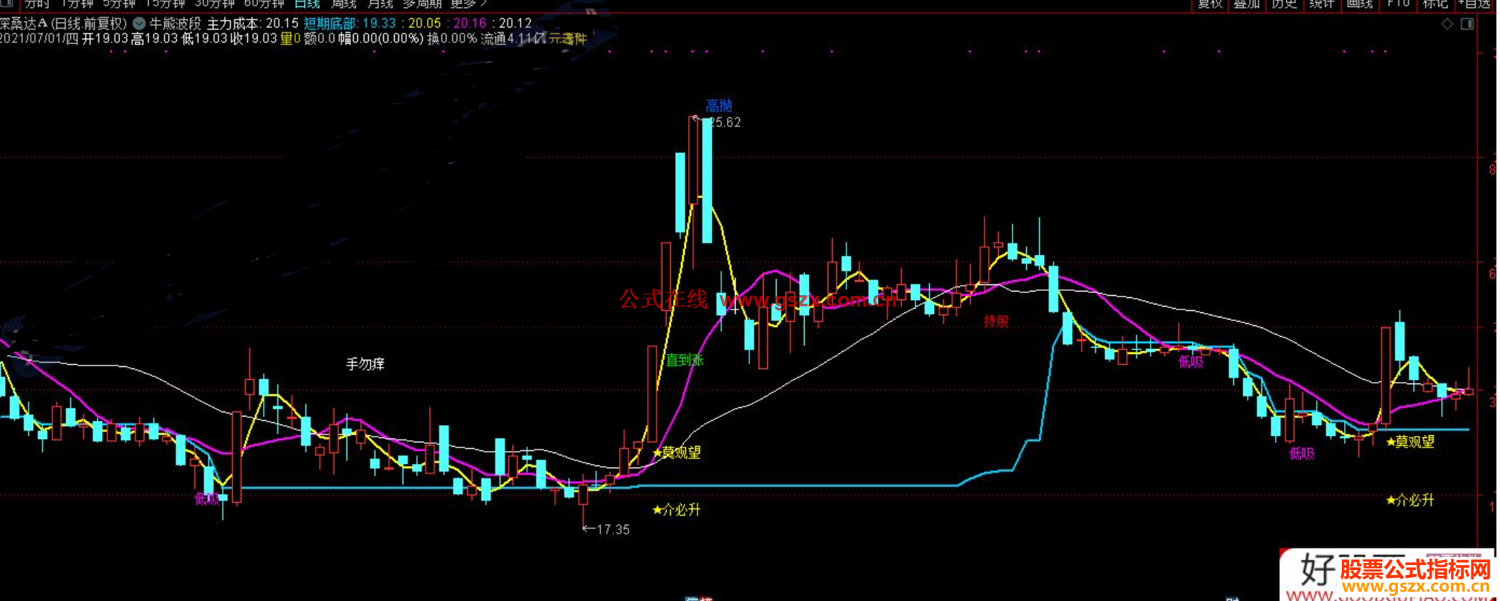Open the 历史 history button

[x=1284, y=4]
